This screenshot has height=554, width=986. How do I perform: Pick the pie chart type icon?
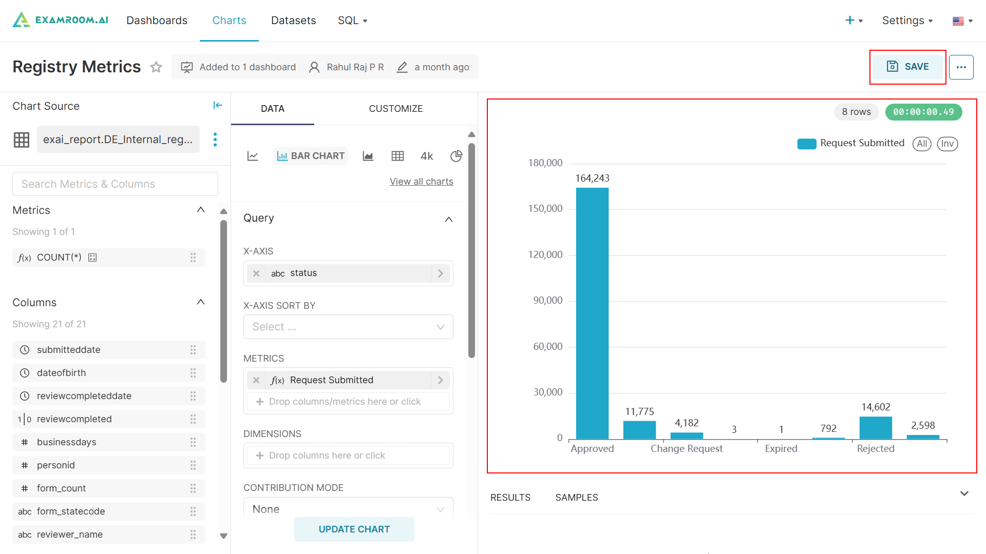pos(456,156)
